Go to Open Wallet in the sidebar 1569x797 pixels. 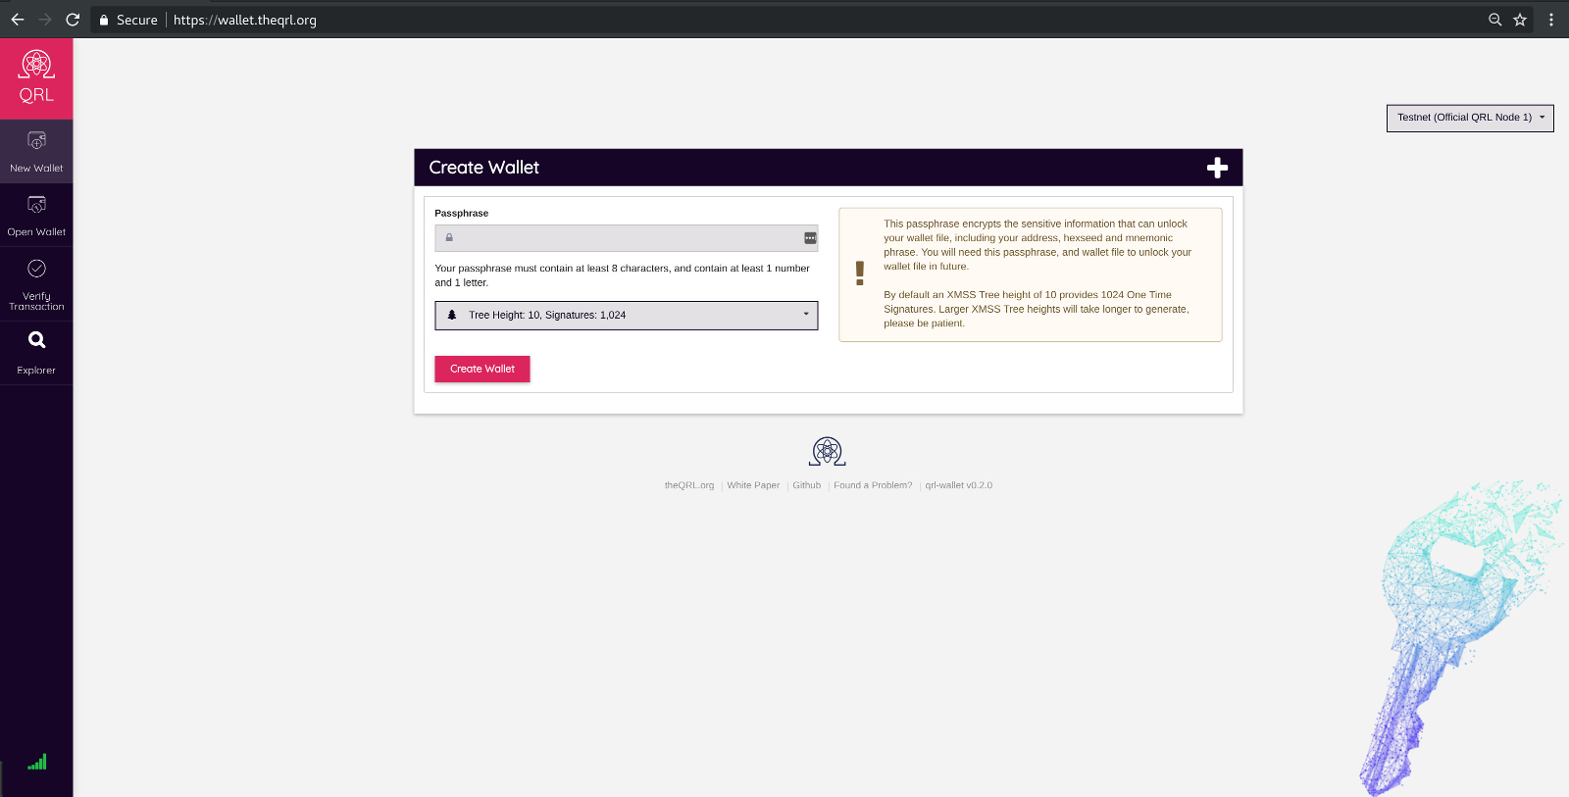[36, 216]
